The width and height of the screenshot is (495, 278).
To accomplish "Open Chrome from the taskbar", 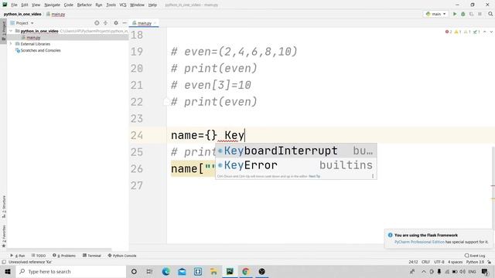I will (x=246, y=271).
